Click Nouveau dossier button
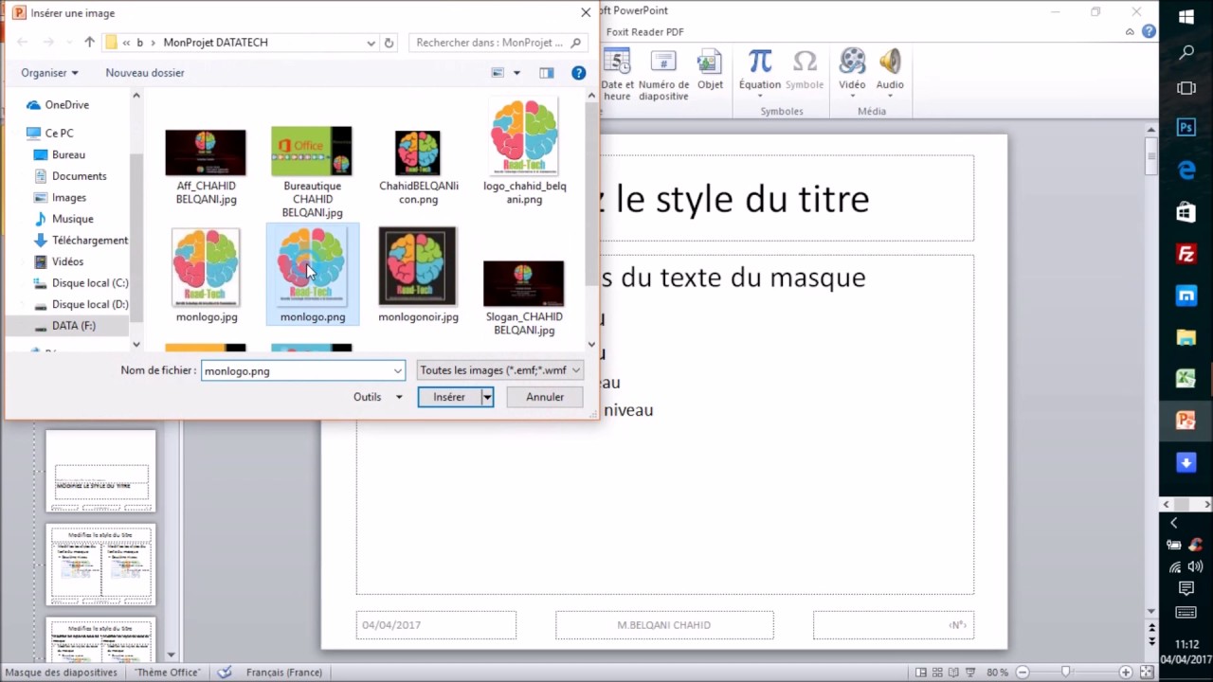1213x682 pixels. click(145, 73)
